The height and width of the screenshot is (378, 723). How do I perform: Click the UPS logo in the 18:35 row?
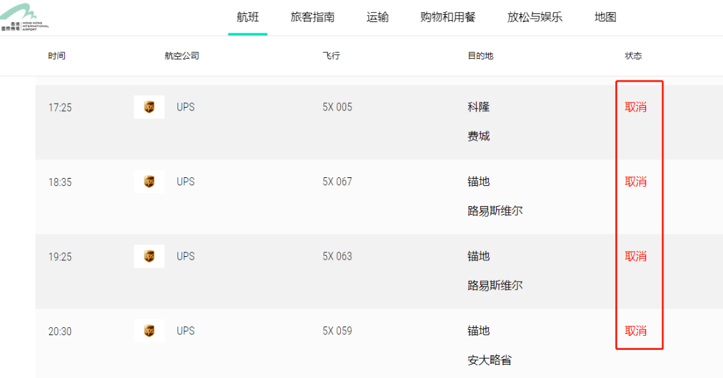point(149,181)
